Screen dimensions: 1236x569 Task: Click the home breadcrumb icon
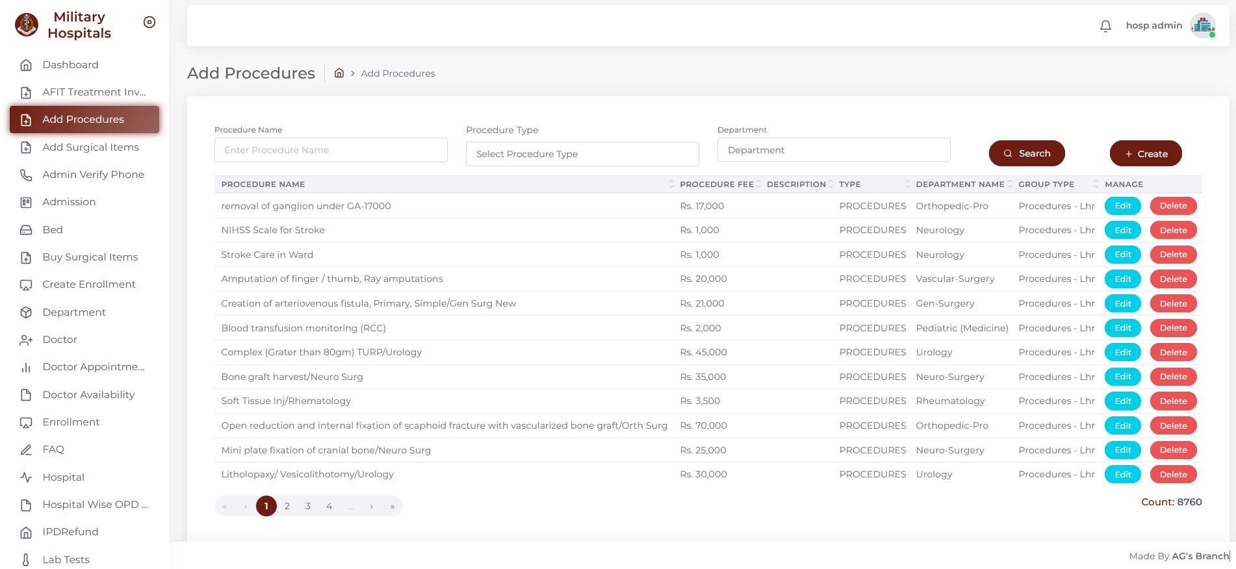[x=339, y=73]
